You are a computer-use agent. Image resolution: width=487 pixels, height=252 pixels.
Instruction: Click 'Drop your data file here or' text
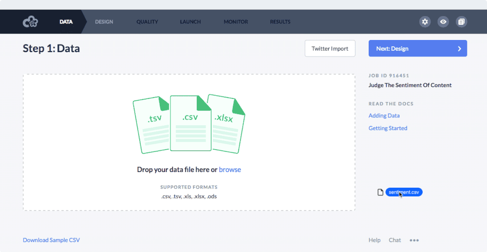(x=177, y=170)
